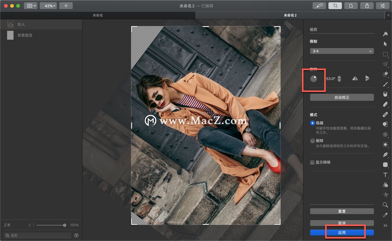Click the layer opacity slider
Image resolution: width=392 pixels, height=241 pixels.
point(51,225)
